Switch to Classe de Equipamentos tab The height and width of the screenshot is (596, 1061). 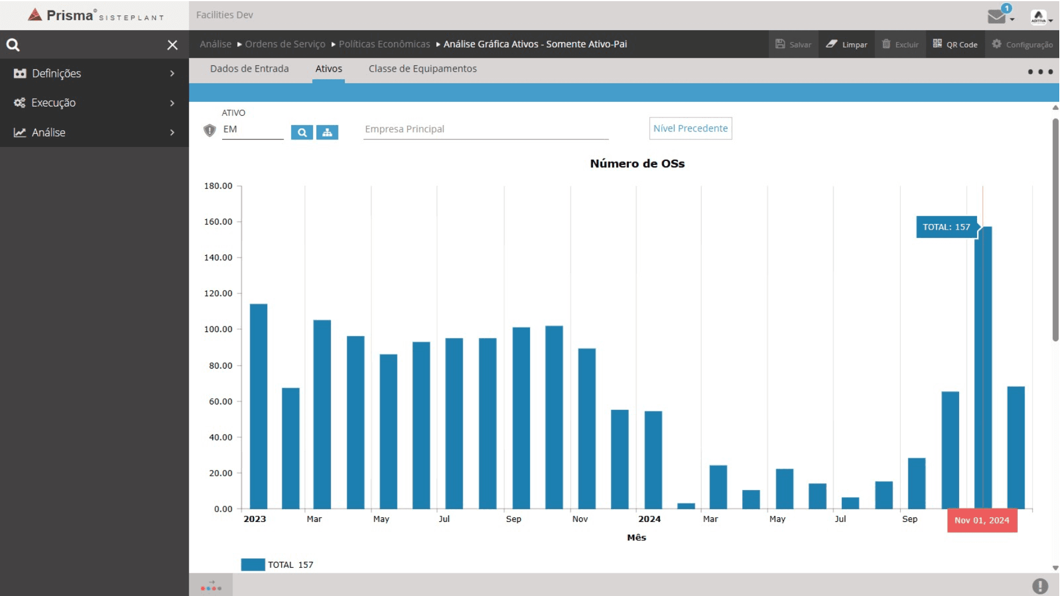(422, 69)
